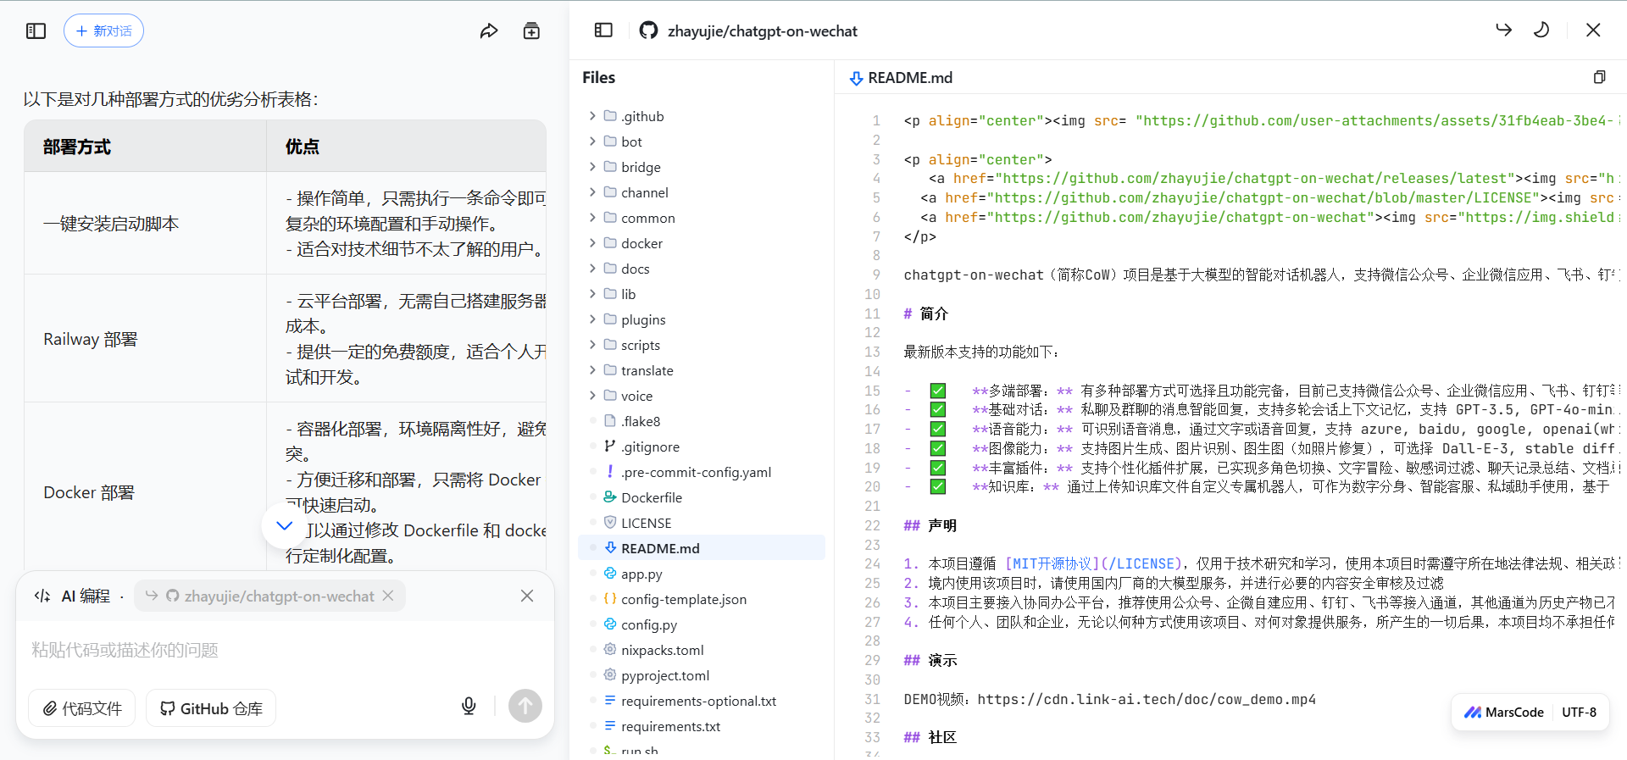Expand the .github folder
The image size is (1627, 760).
(702, 116)
